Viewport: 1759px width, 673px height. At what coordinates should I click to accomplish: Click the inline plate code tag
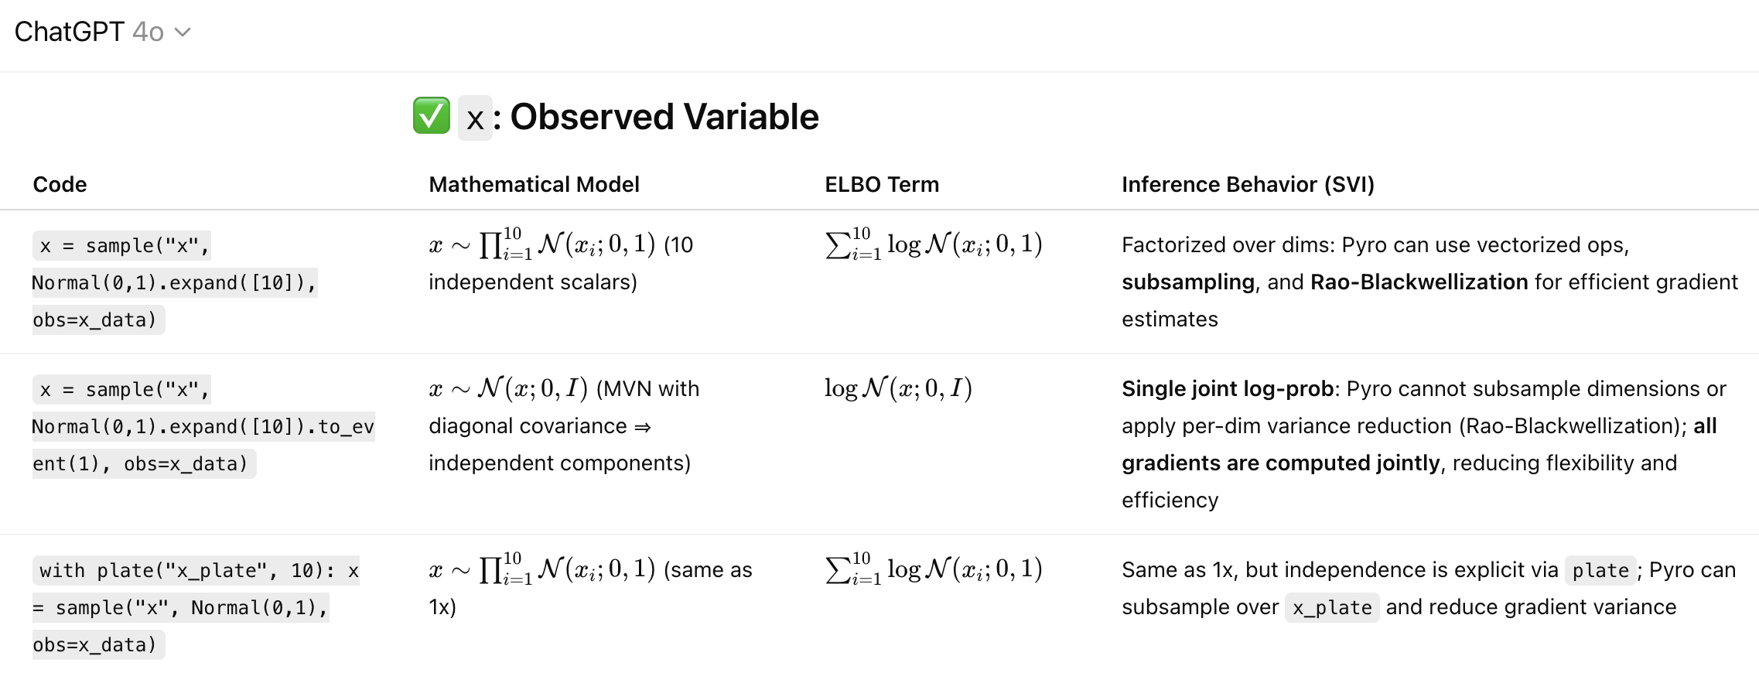click(x=1600, y=570)
